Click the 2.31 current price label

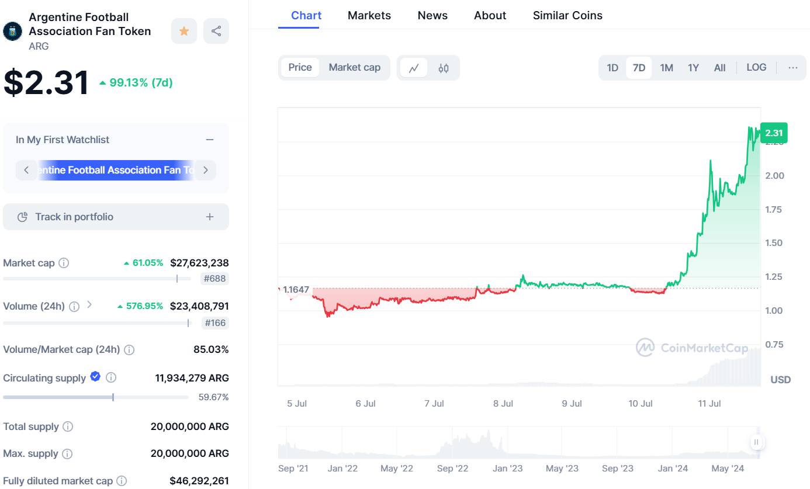tap(774, 133)
